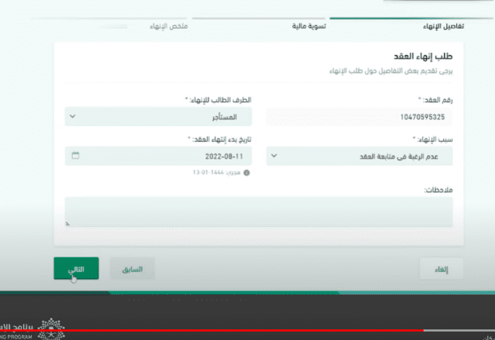495x340 pixels.
Task: Click chevron arrow of عدم الرغبة dropdown
Action: coord(274,156)
